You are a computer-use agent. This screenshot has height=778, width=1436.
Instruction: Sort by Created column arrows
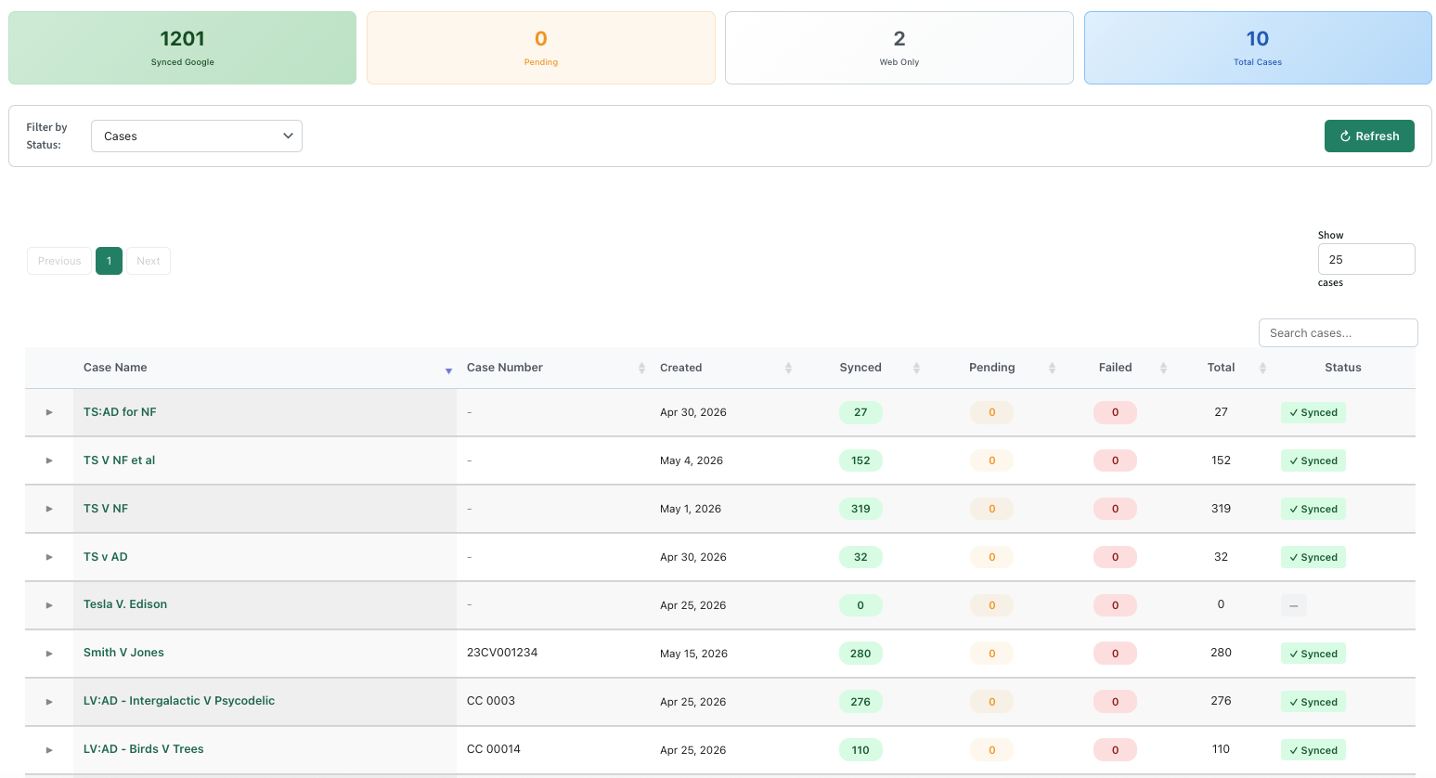788,368
